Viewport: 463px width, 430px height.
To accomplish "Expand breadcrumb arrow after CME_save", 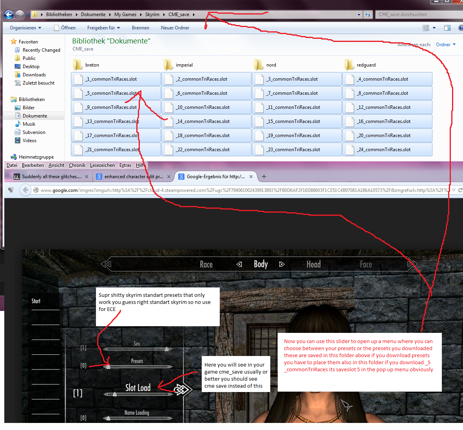I will (x=194, y=14).
